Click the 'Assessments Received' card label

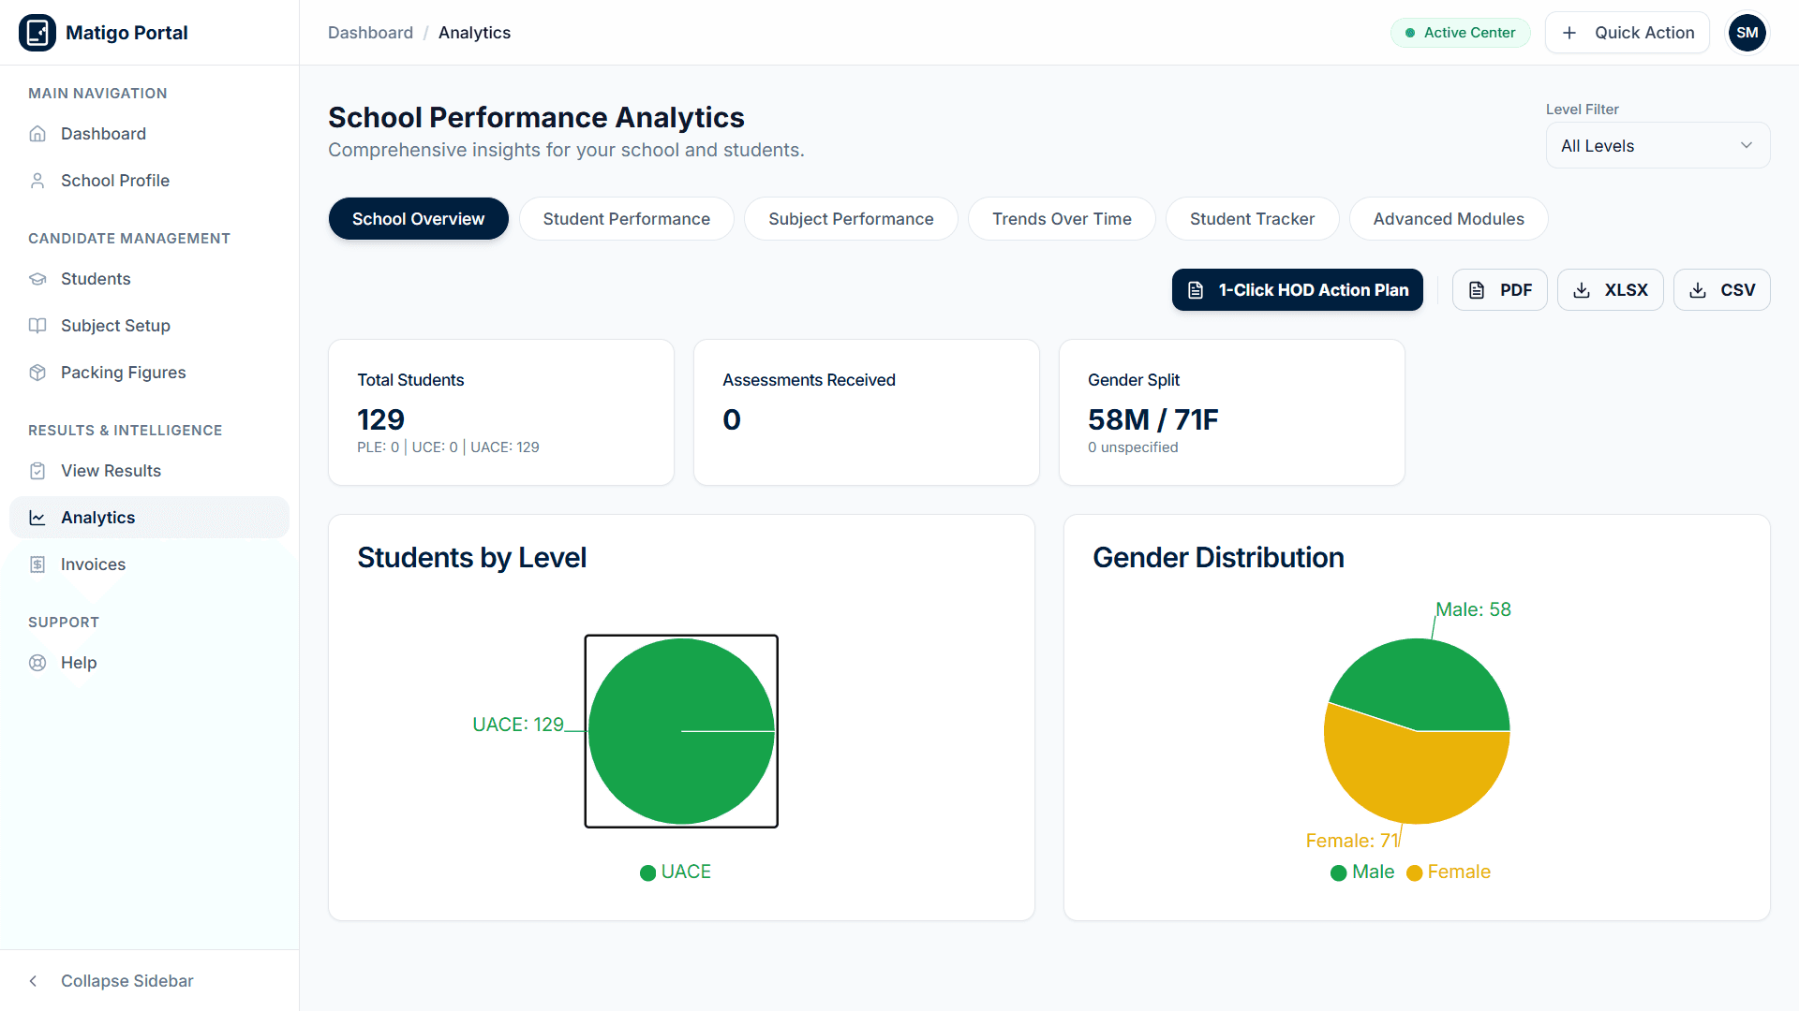pyautogui.click(x=809, y=380)
